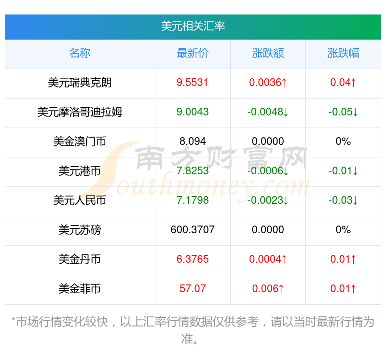Click the price 7.8253
Screen dimensions: 386x354
pyautogui.click(x=193, y=171)
